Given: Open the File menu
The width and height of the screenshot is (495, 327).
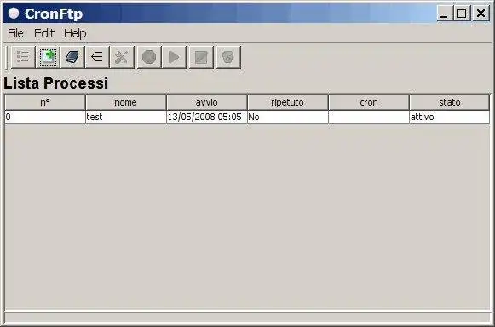Looking at the screenshot, I should click(x=15, y=33).
